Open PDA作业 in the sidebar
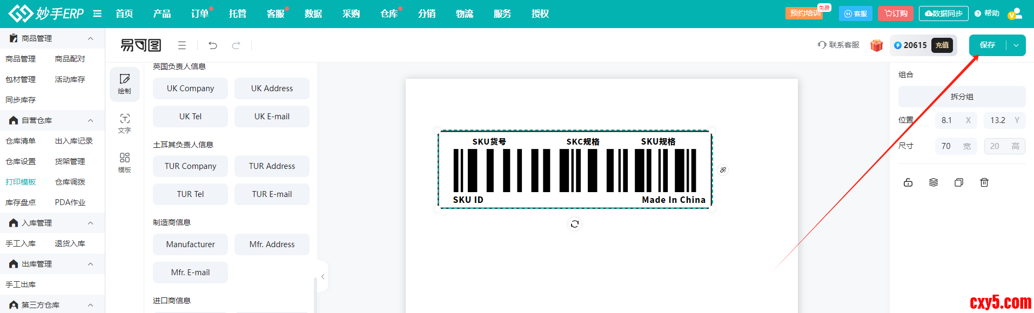 [70, 202]
